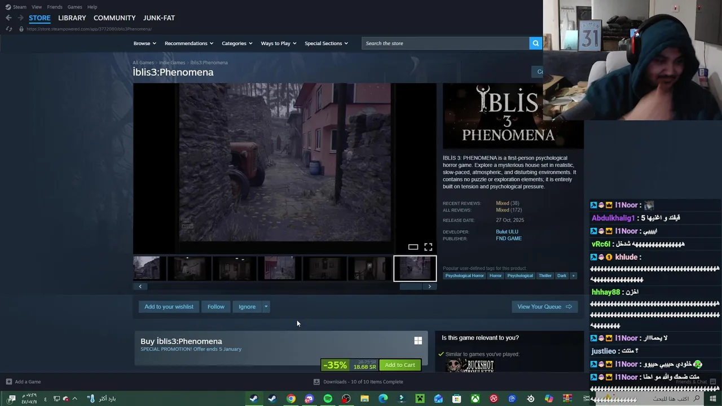Viewport: 722px width, 406px height.
Task: Expand the Recommendations dropdown
Action: 189,43
